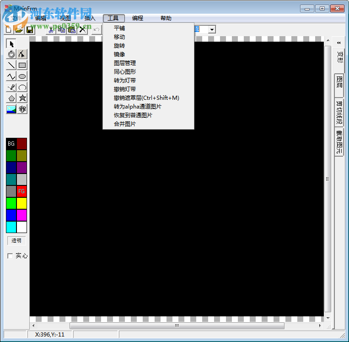Pick the purple color swatch
The height and width of the screenshot is (342, 349).
(x=21, y=168)
